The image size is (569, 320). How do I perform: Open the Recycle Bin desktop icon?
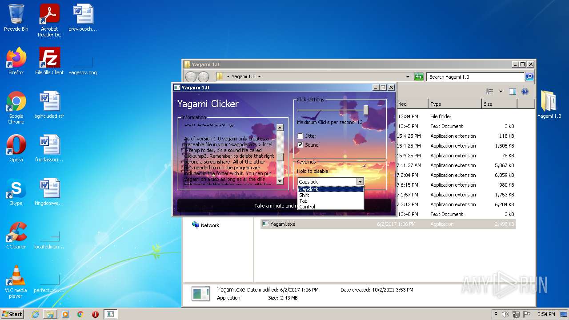[16, 18]
